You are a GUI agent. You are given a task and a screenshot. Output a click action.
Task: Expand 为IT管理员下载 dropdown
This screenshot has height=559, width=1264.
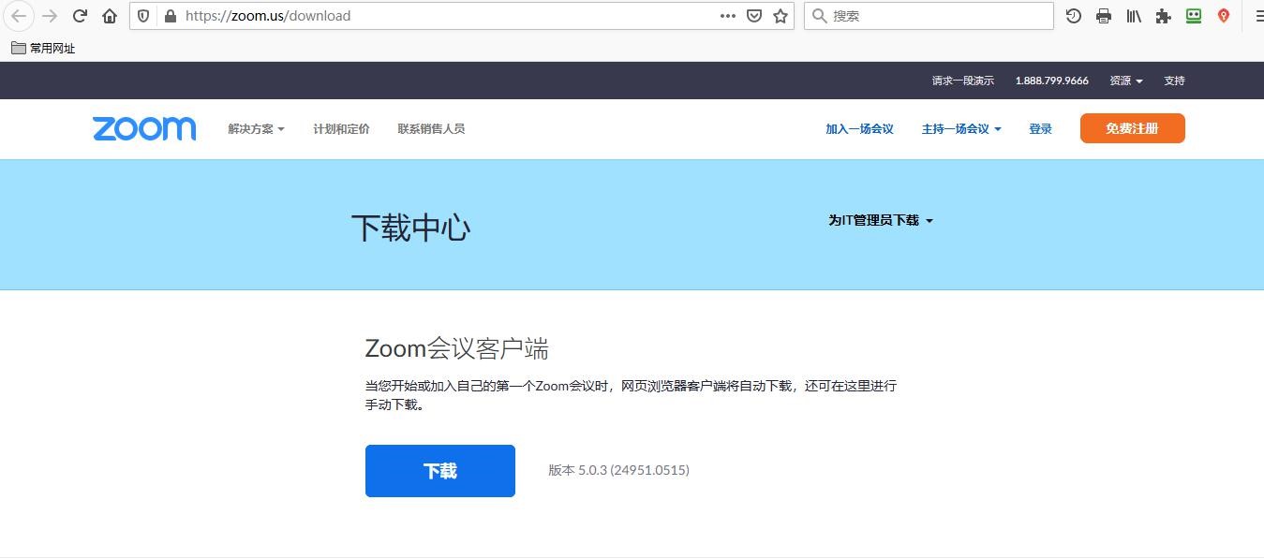880,221
